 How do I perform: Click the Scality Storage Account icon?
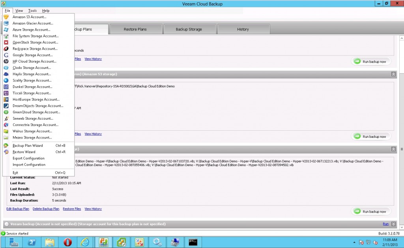tap(6, 80)
